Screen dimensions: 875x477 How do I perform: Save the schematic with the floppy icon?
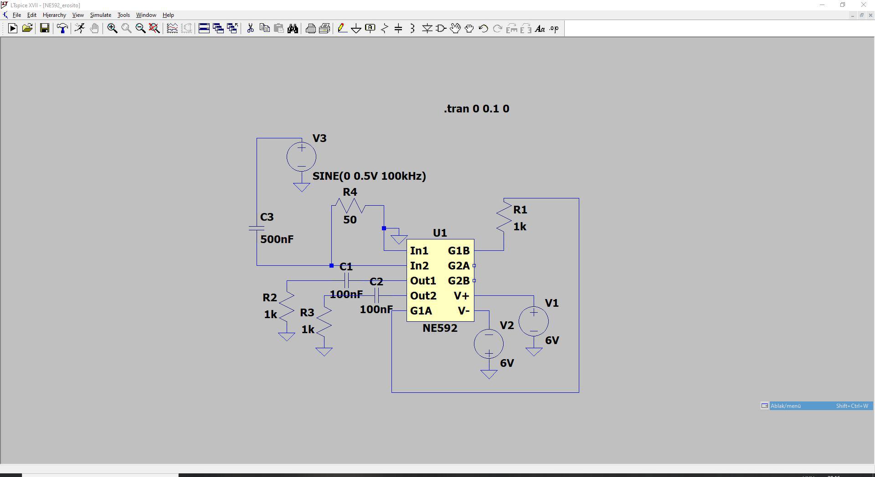(x=45, y=29)
